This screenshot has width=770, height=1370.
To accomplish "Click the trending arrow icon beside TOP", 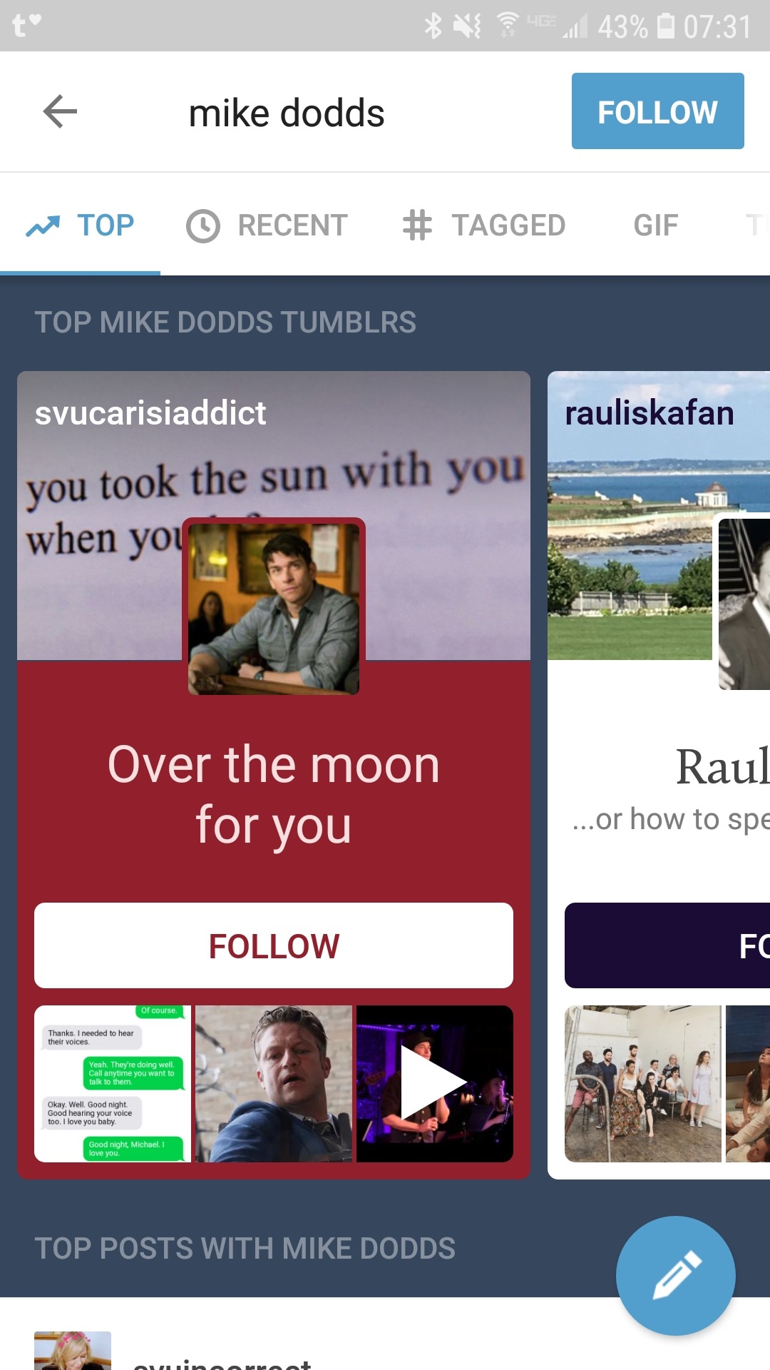I will (43, 226).
